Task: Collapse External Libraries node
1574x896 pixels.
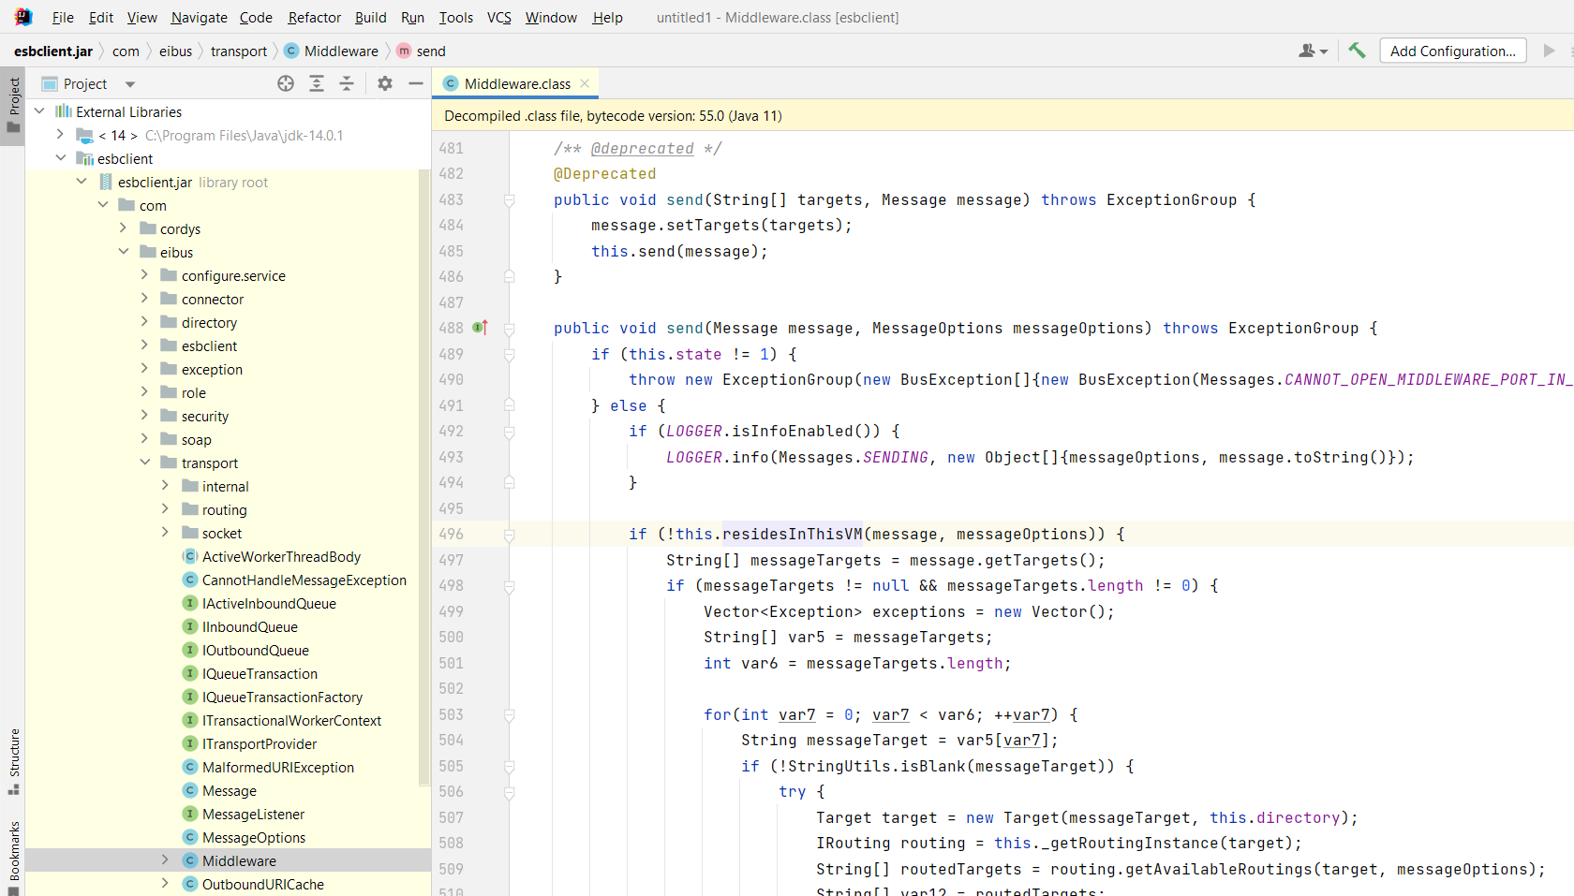Action: coord(39,111)
